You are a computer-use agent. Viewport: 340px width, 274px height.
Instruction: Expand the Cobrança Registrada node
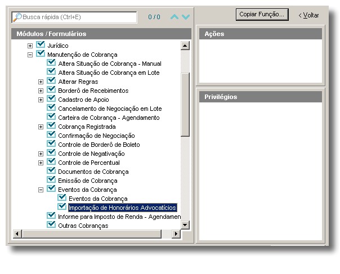coord(41,127)
